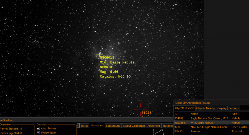This screenshot has height=135, width=249.
Task: Click the tab scroll-left arrow
Action: (78, 125)
